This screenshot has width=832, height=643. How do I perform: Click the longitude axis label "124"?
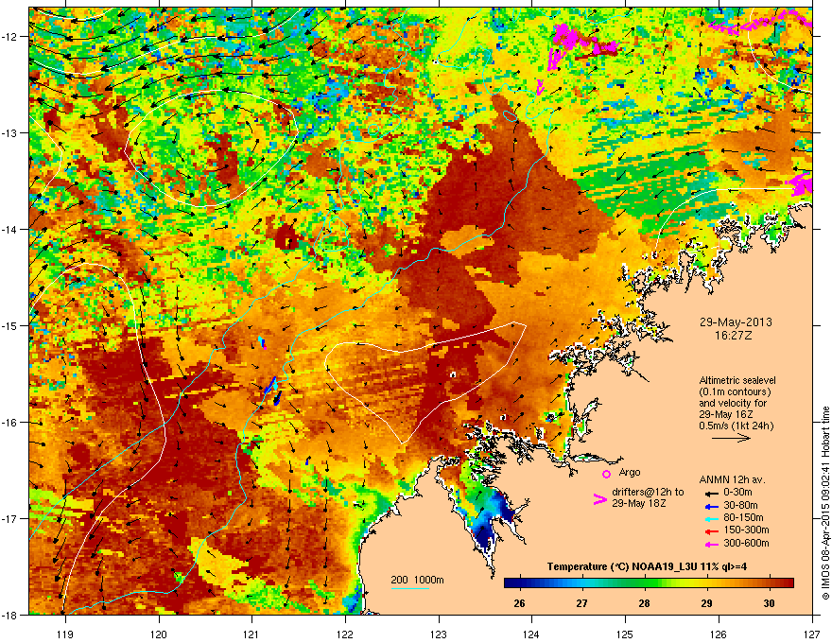(531, 634)
